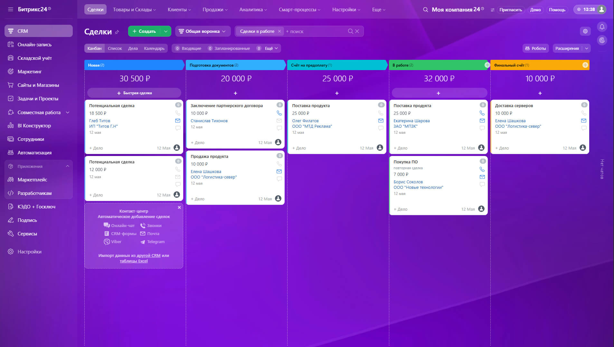Click phone icon on Заключение партнерского договора card

pos(279,113)
